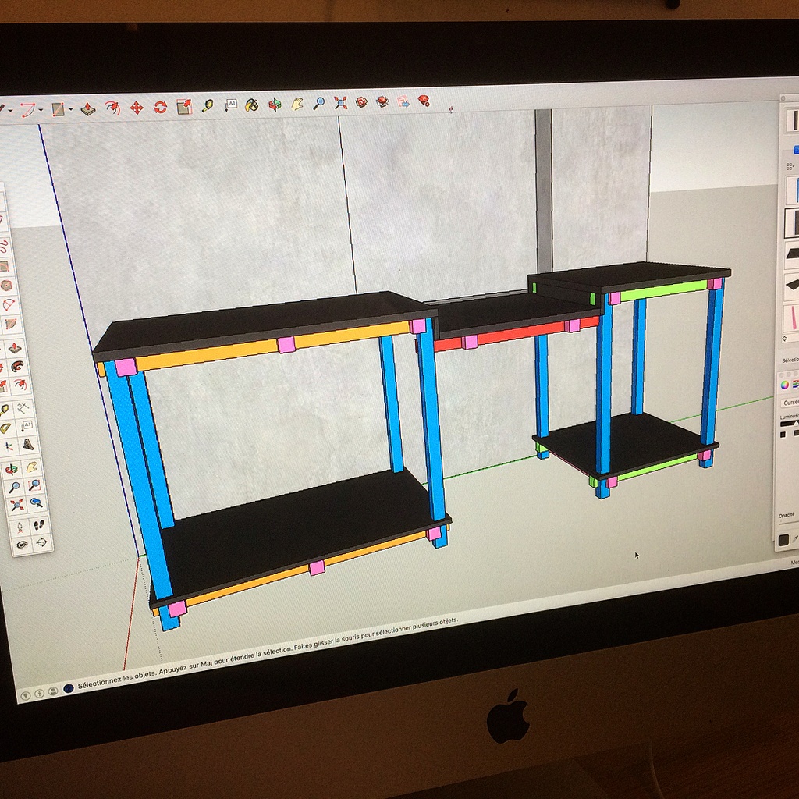Pick the Section Plane tool in left palette

pos(41,542)
